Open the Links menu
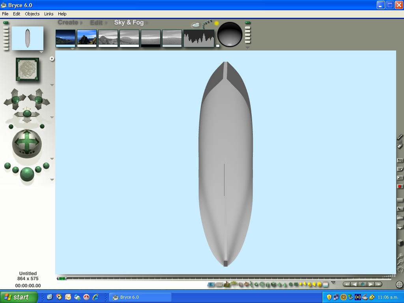 [x=49, y=14]
